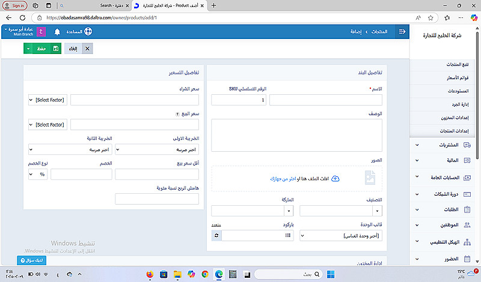The image size is (481, 282).
Task: Click the purple user avatar badge
Action: 41,32
